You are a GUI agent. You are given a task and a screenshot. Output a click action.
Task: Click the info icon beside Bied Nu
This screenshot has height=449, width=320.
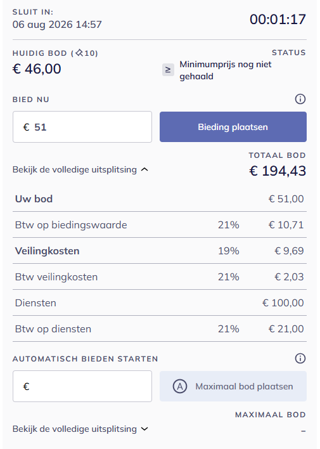[x=300, y=99]
